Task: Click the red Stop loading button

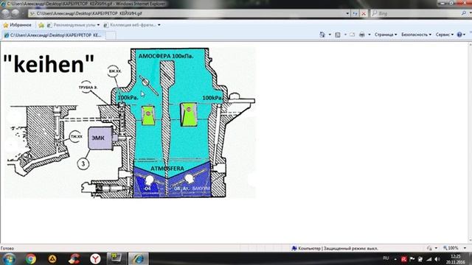Action: tap(364, 13)
